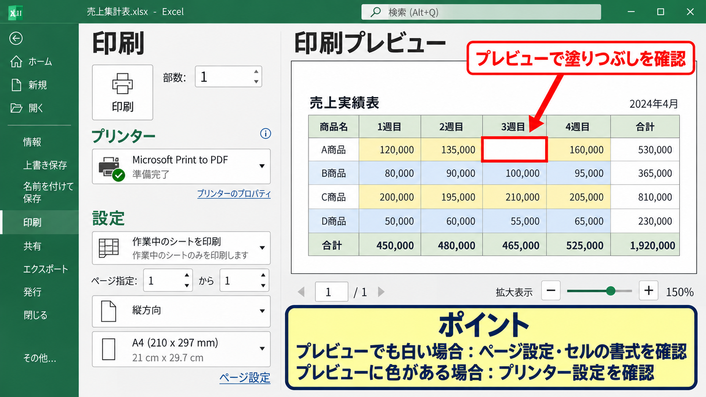Click the 検索 search box
The width and height of the screenshot is (706, 397).
coord(481,12)
